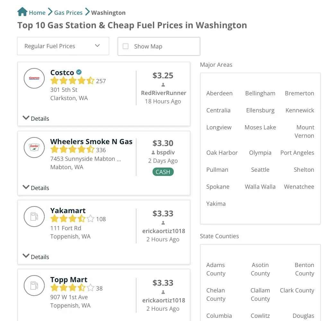Click Costco's verified badge icon
325x321 pixels.
pyautogui.click(x=79, y=72)
